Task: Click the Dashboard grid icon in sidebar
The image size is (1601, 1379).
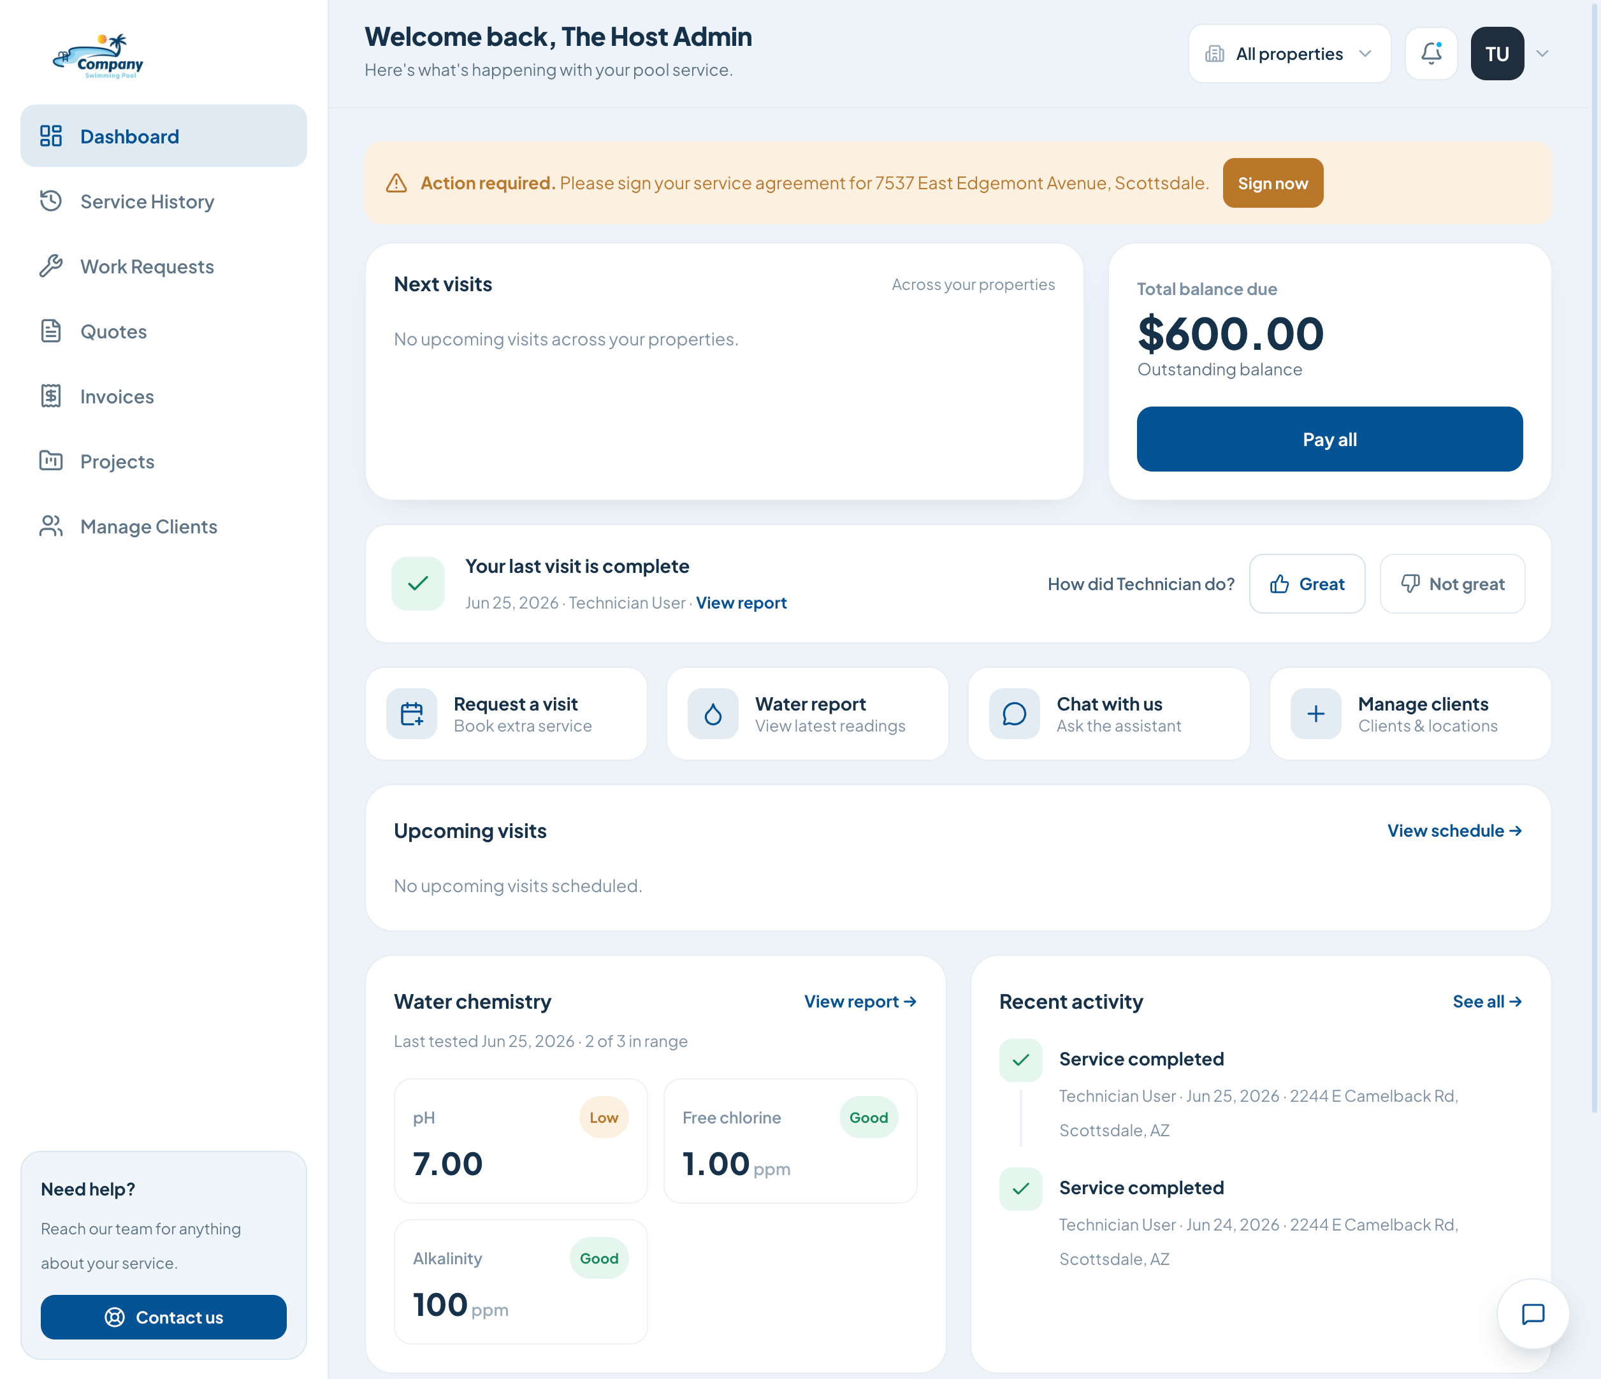Action: point(51,136)
